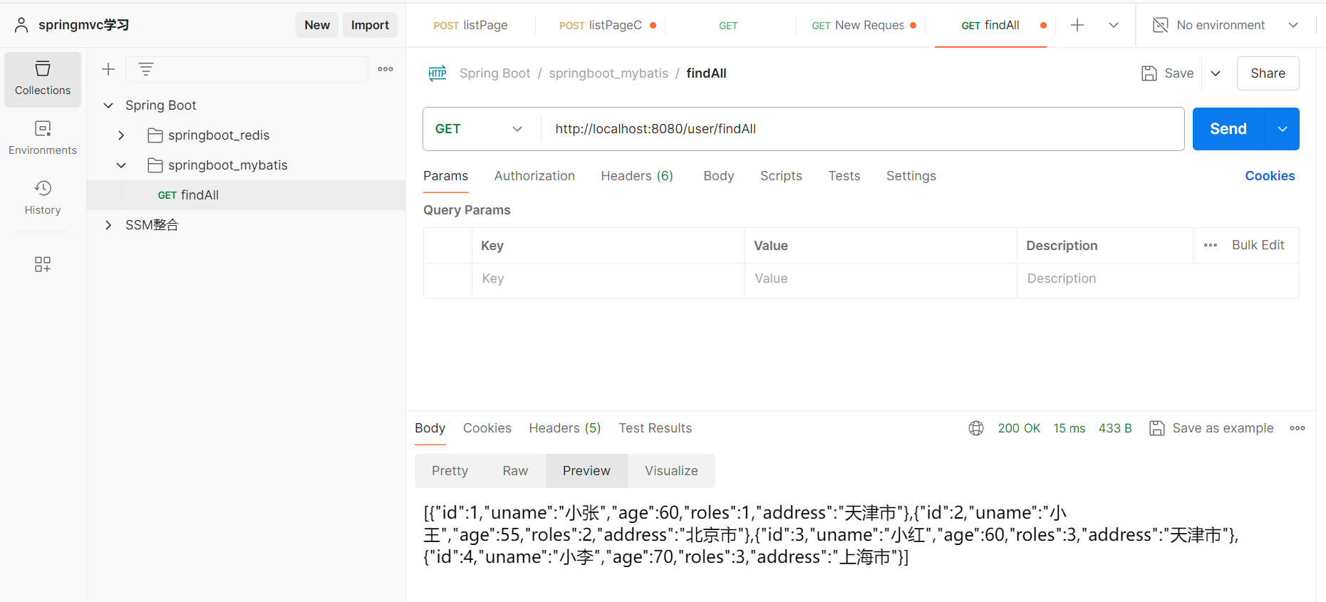Open the No environment selector dropdown
The height and width of the screenshot is (602, 1326).
tap(1293, 25)
